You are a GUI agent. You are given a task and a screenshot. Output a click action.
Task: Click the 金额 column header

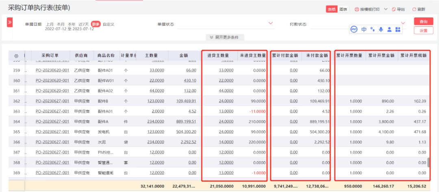tap(183, 55)
